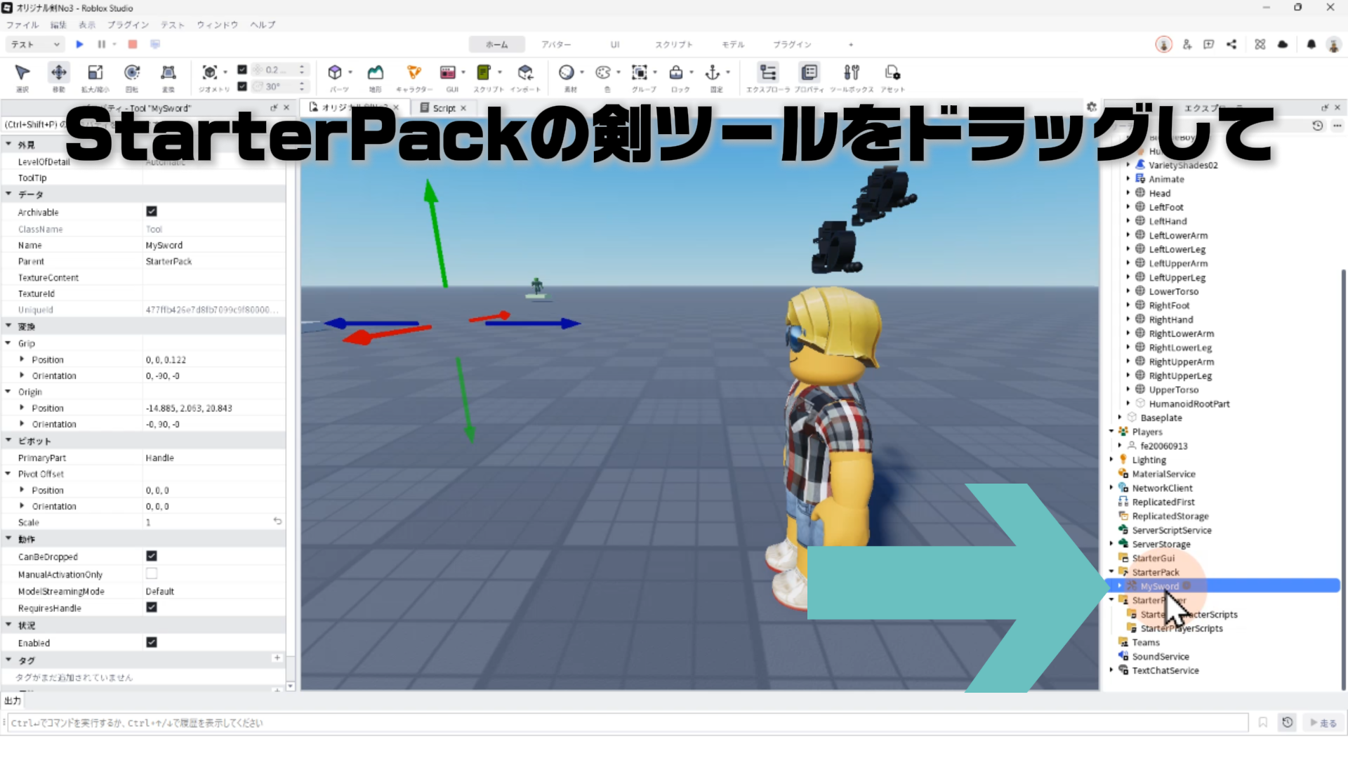Open the Terrain editor icon

point(376,73)
